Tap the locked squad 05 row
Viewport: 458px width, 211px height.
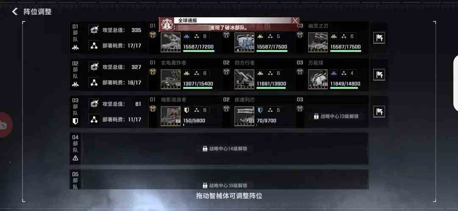point(219,180)
